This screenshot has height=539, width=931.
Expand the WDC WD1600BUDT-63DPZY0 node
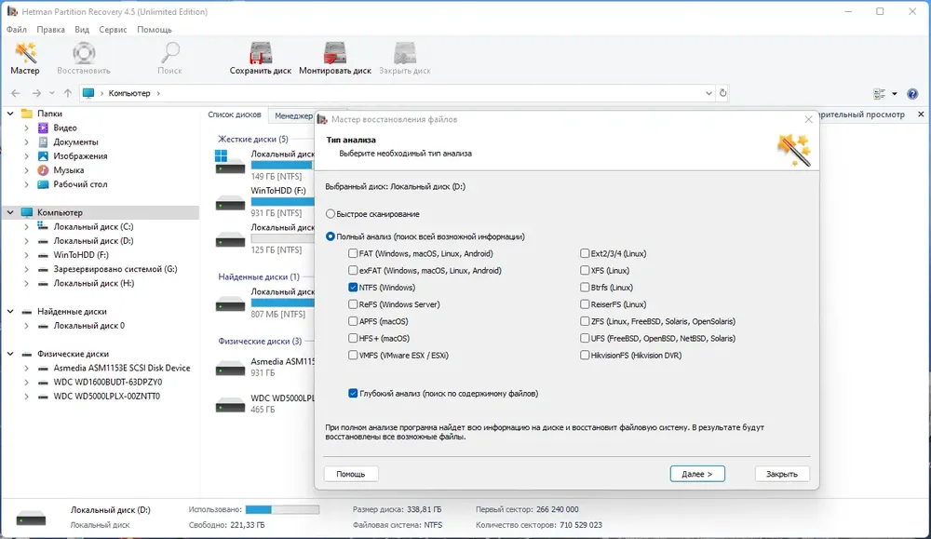pos(26,383)
